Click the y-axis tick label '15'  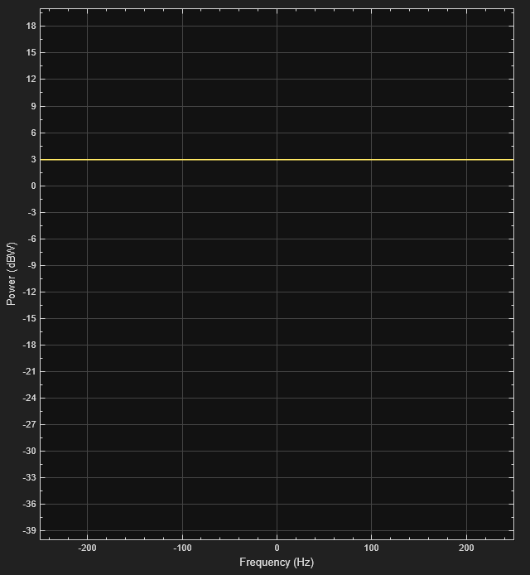point(31,53)
